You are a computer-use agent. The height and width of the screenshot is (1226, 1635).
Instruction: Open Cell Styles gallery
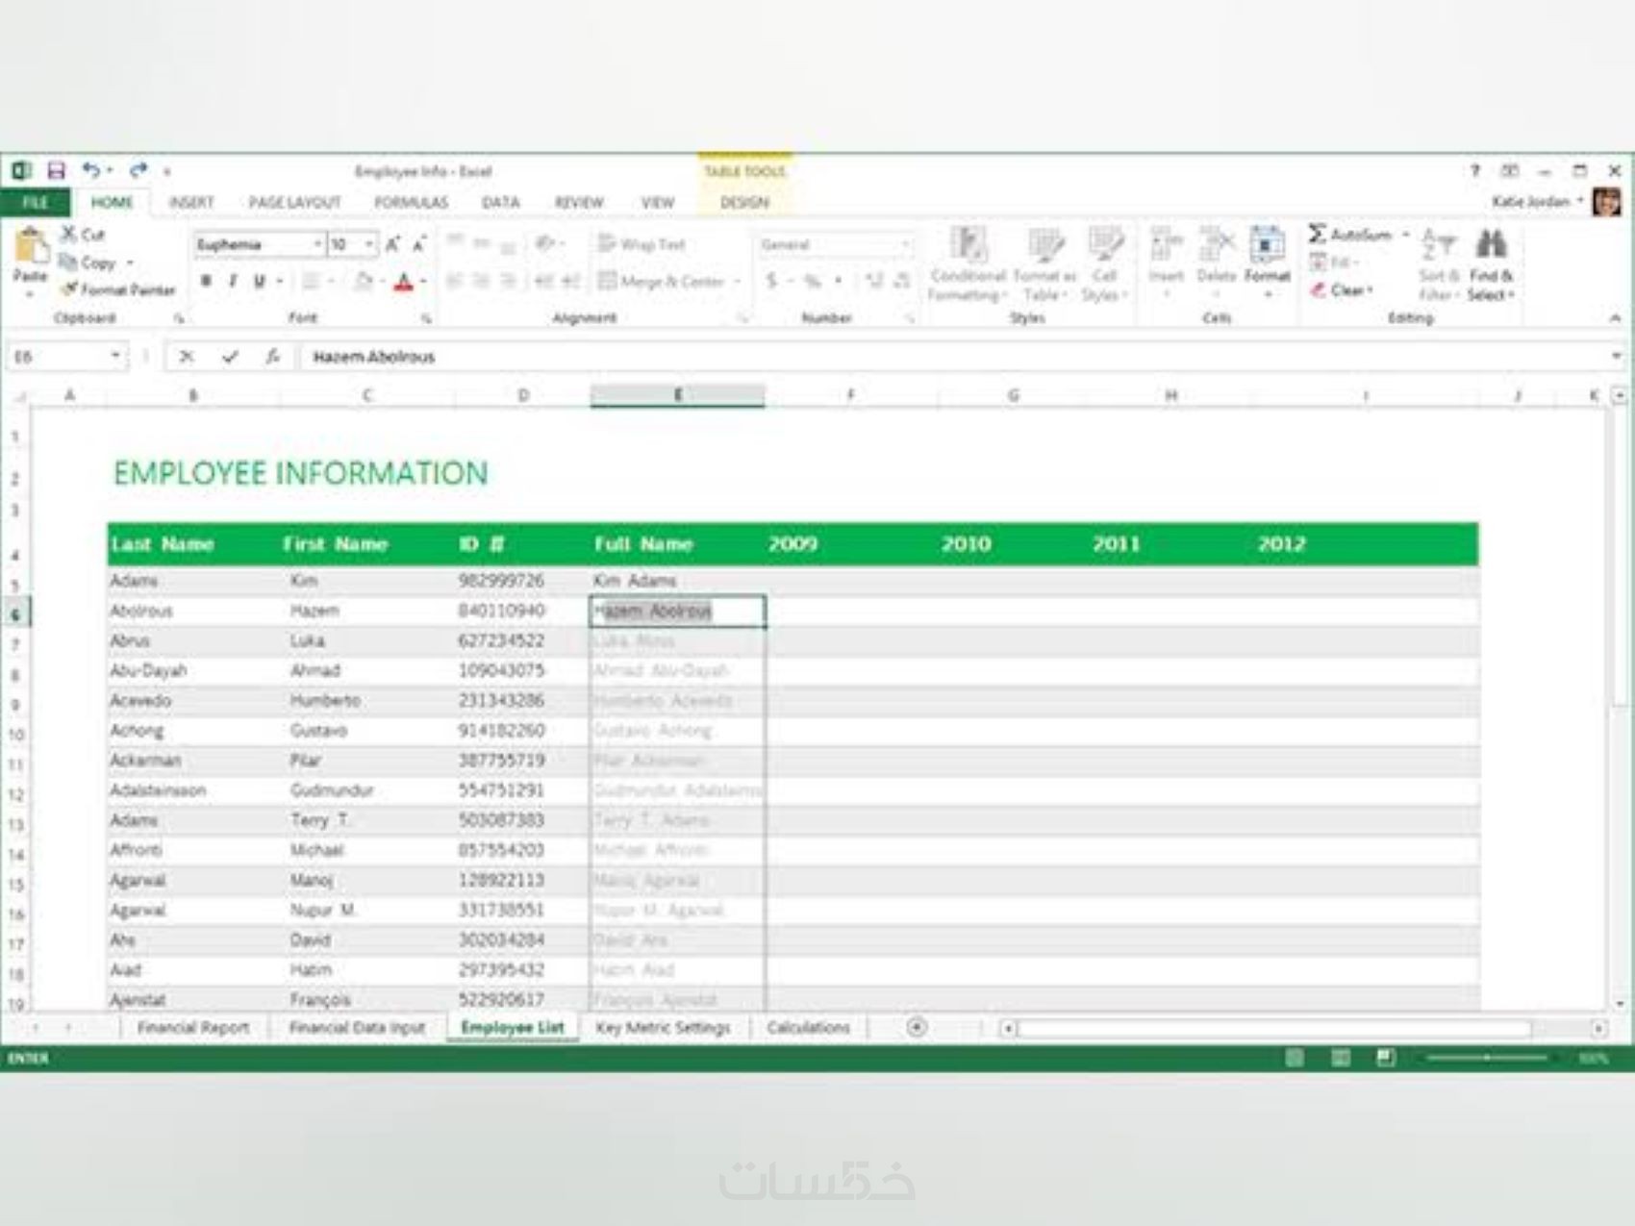[1104, 264]
